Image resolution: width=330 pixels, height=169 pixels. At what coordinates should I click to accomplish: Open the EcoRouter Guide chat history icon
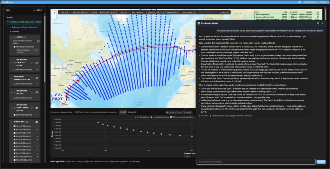(x=318, y=23)
